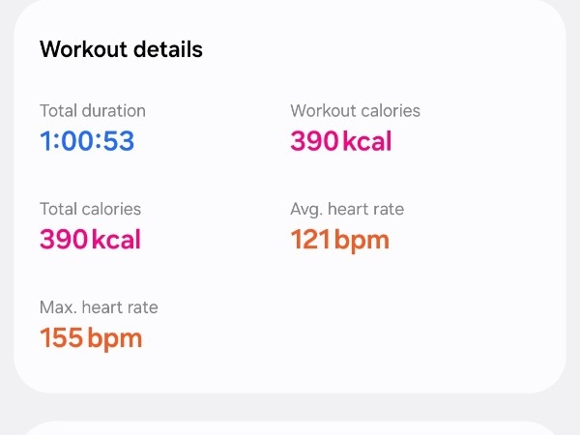
Task: Select the Total duration label
Action: [93, 110]
